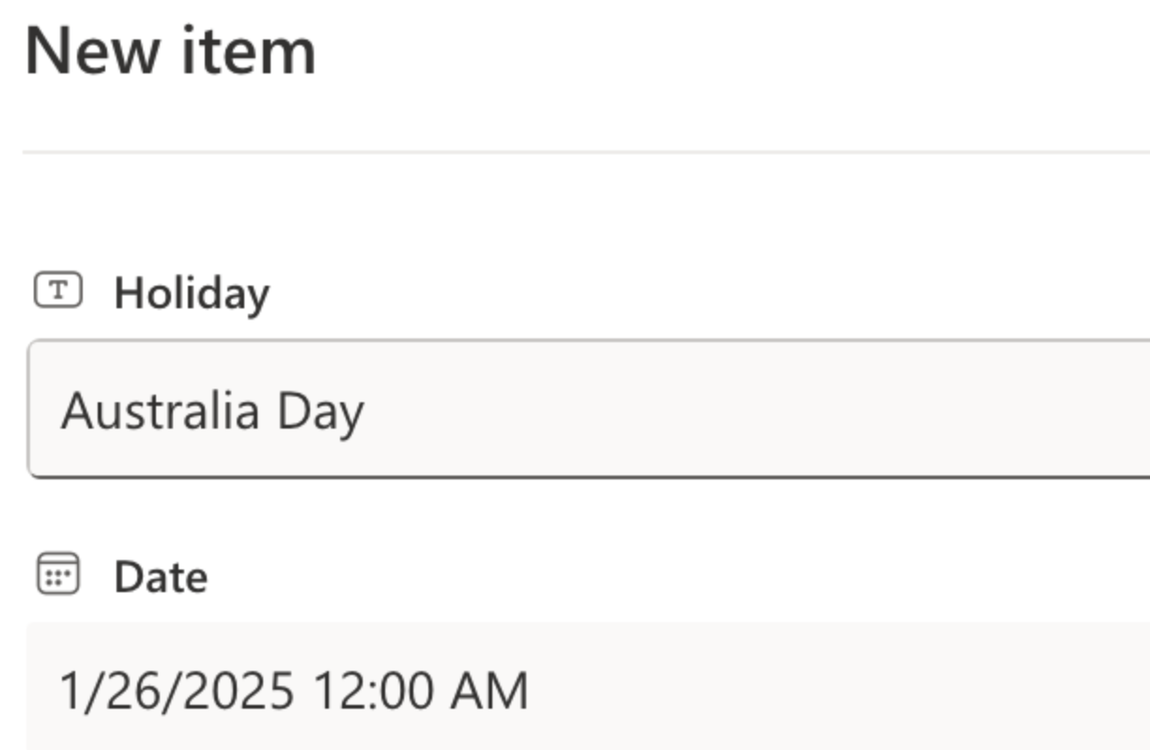The height and width of the screenshot is (750, 1150).
Task: Click the "1/26" portion of the date
Action: tap(108, 690)
